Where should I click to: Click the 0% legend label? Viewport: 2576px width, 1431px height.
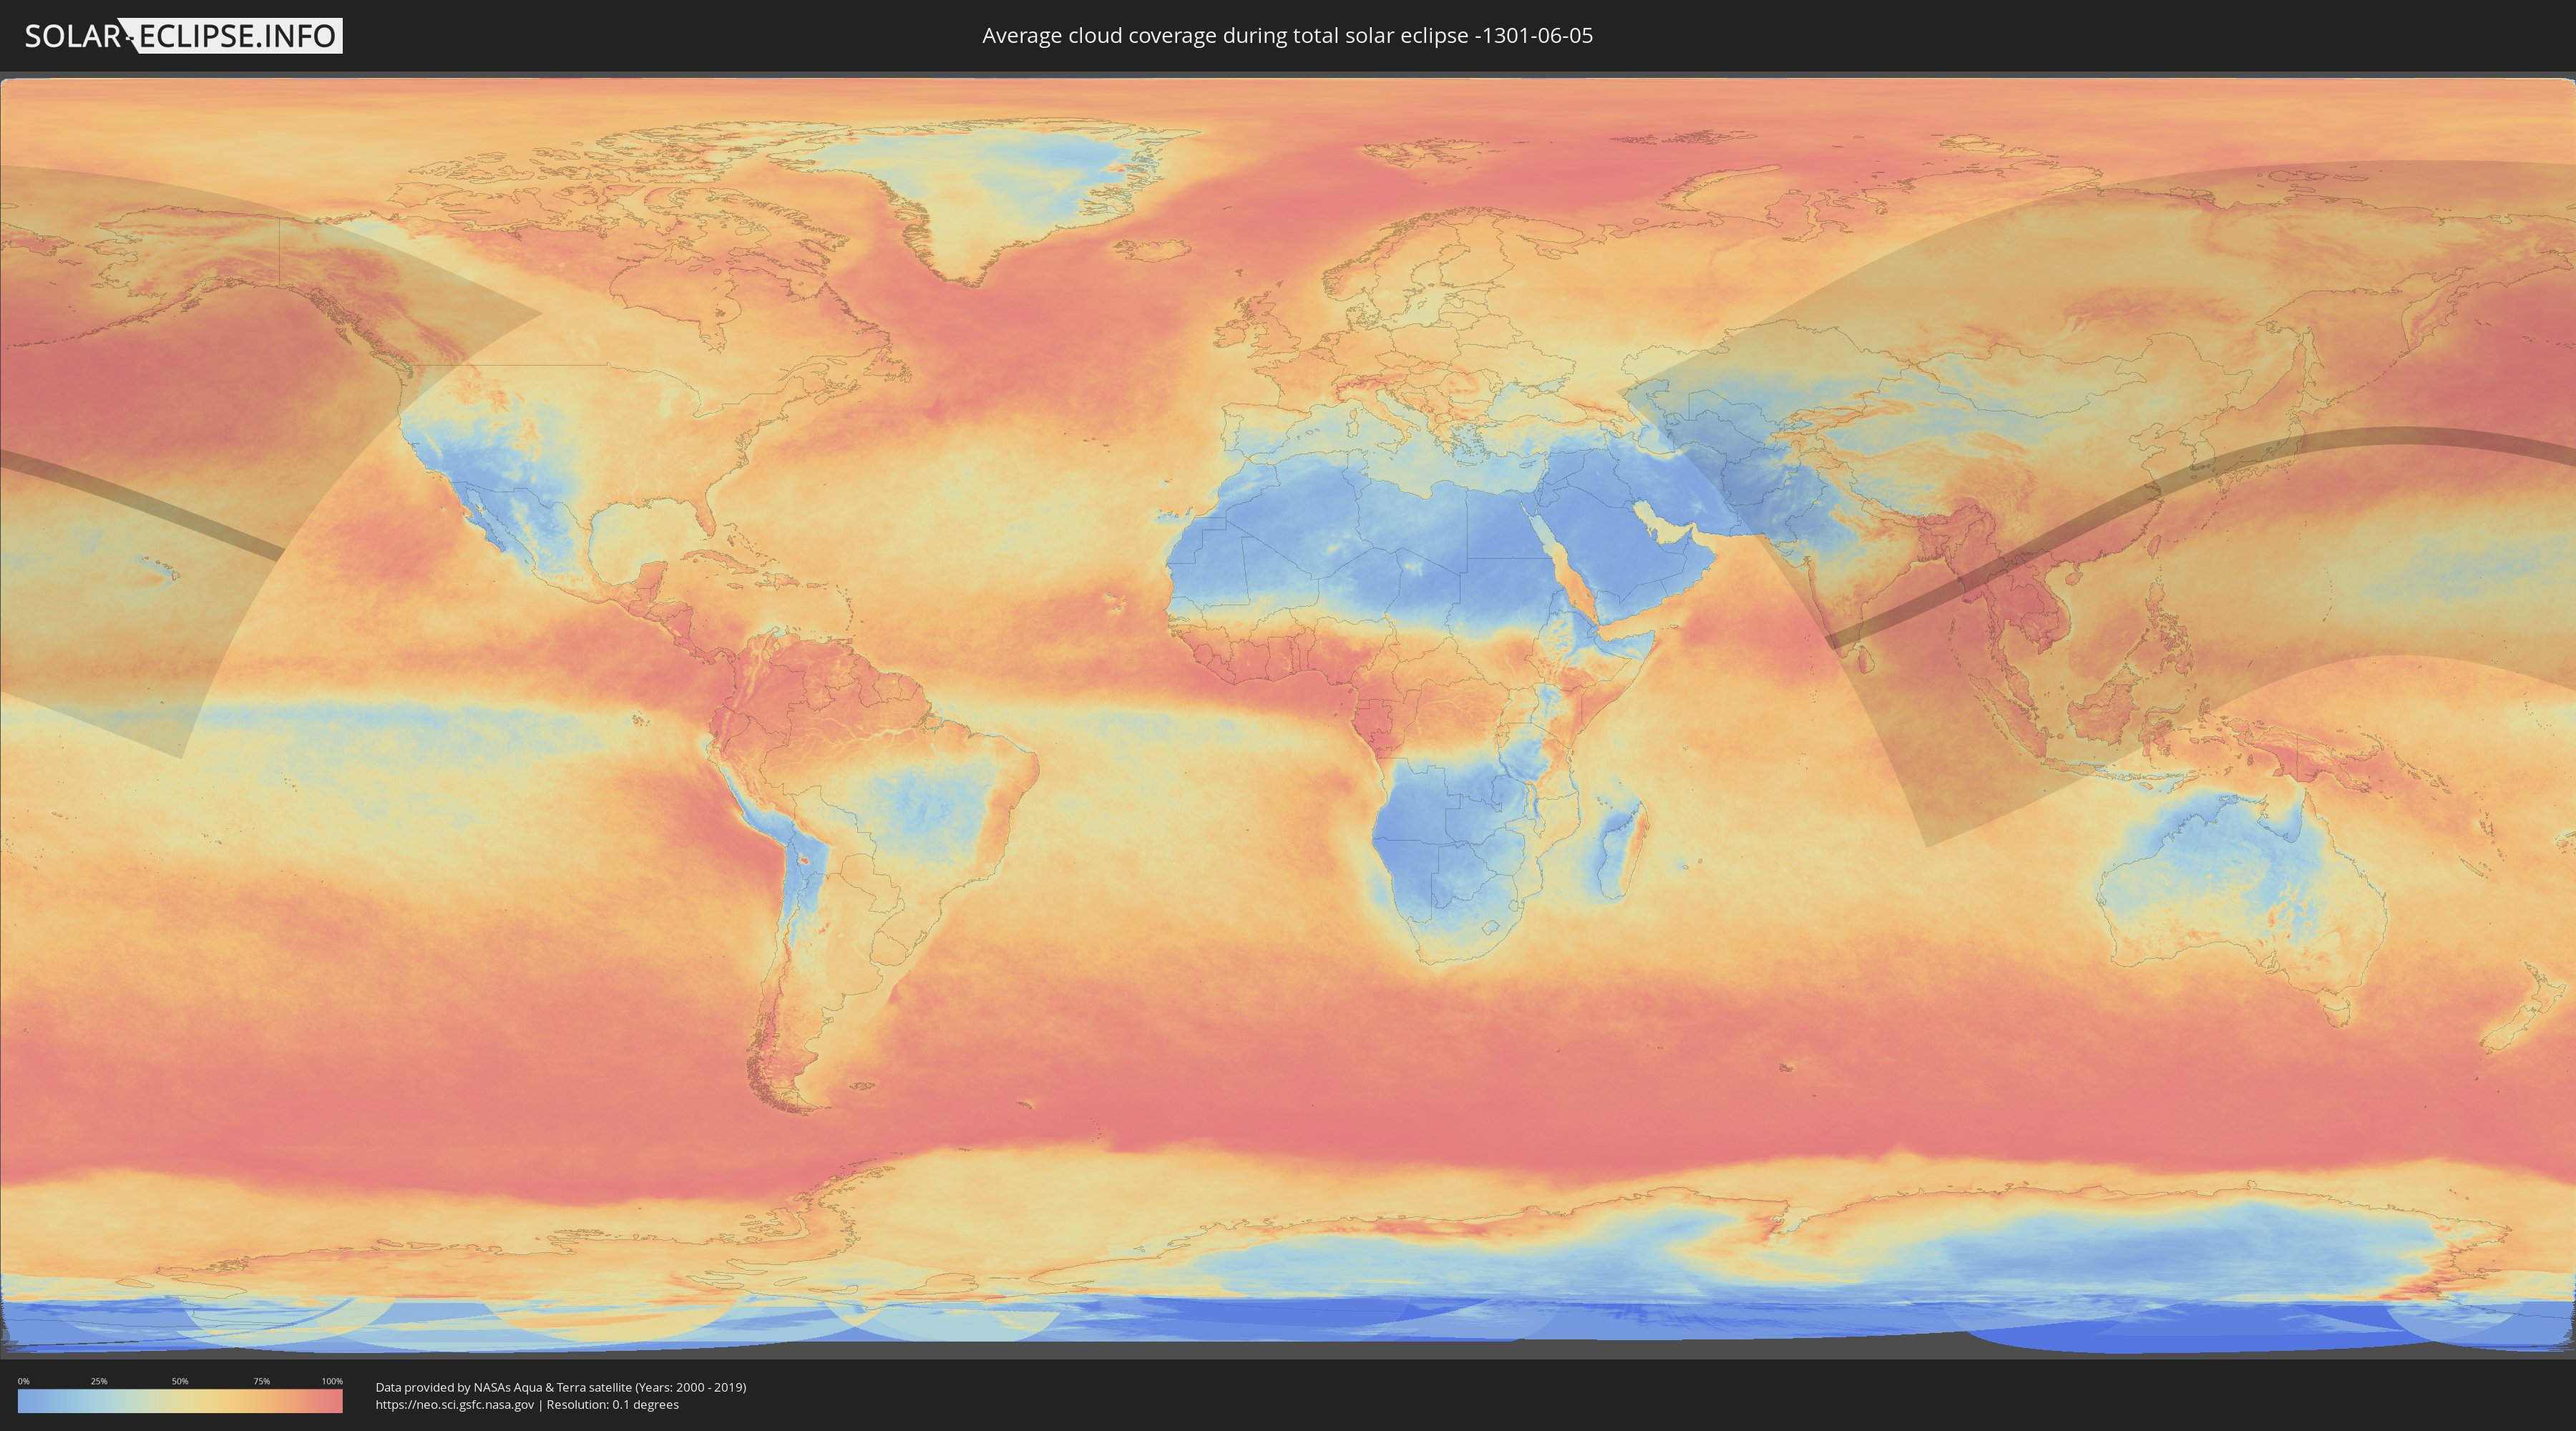[x=23, y=1381]
